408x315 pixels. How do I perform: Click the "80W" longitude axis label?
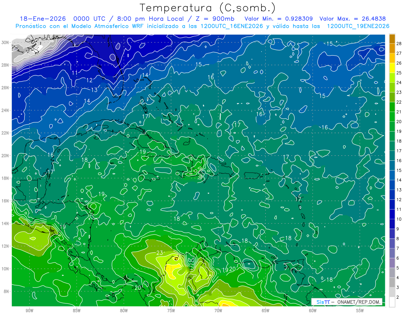pyautogui.click(x=124, y=311)
